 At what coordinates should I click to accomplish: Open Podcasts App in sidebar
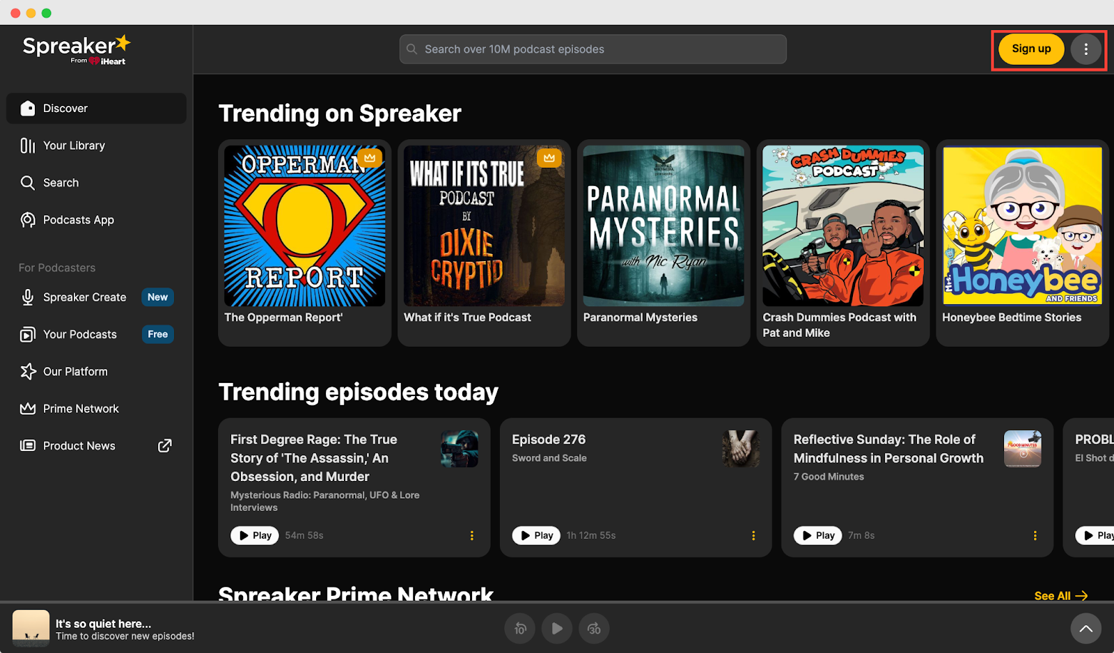(x=96, y=220)
